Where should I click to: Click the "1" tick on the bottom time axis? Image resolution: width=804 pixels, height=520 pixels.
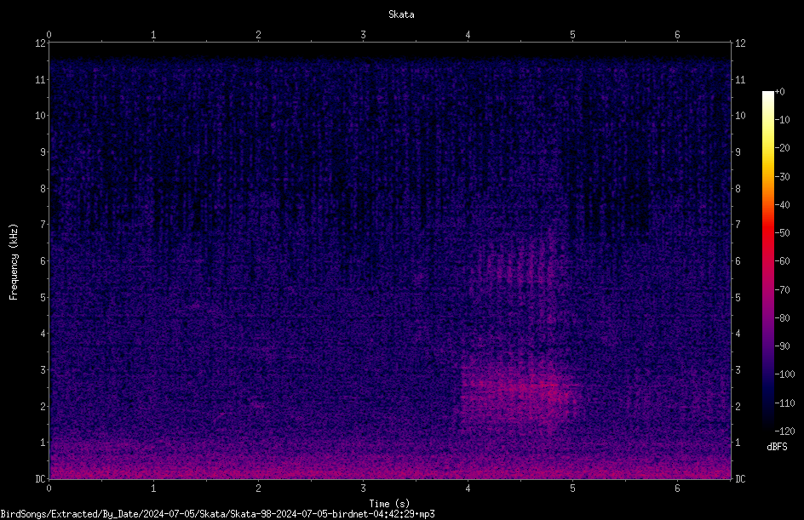(153, 489)
